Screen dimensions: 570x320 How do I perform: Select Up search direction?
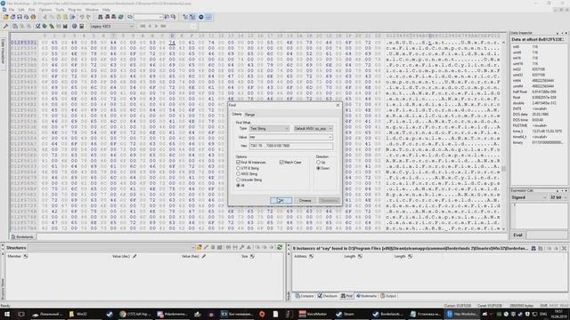[319, 163]
